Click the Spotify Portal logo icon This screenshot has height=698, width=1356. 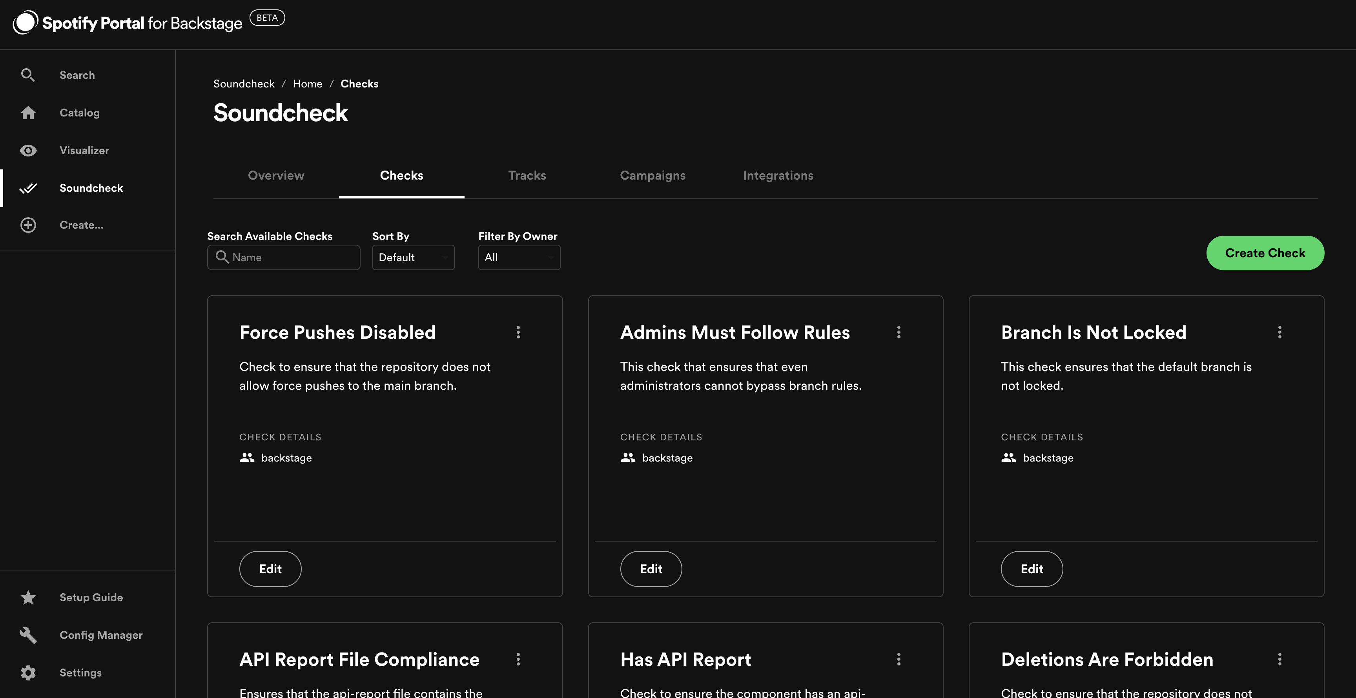[x=25, y=23]
